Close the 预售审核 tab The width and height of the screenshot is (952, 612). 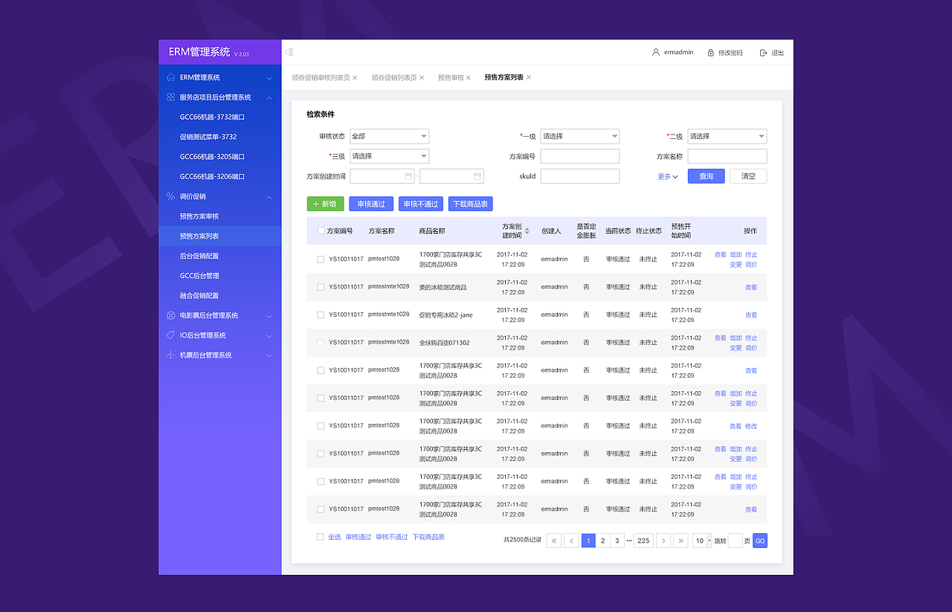(x=469, y=77)
